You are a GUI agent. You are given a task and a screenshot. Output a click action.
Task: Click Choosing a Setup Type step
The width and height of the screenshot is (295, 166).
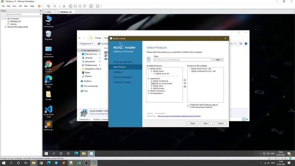[x=123, y=62]
